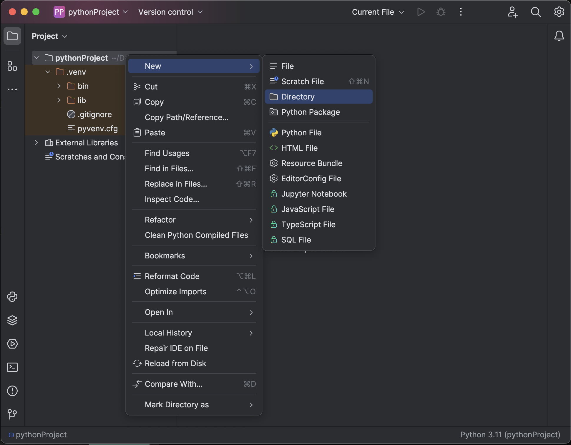Click Reload from Disk menu entry
This screenshot has width=571, height=445.
(175, 363)
